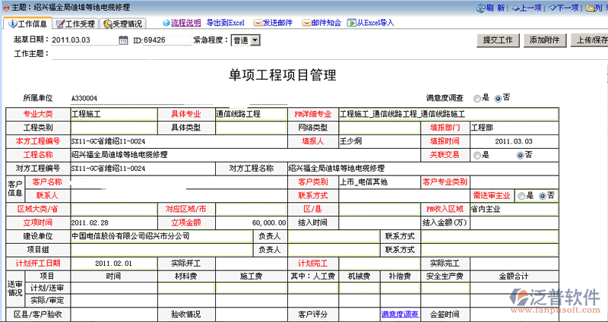Select 否 for 需送审主业
608x322 pixels.
click(543, 195)
